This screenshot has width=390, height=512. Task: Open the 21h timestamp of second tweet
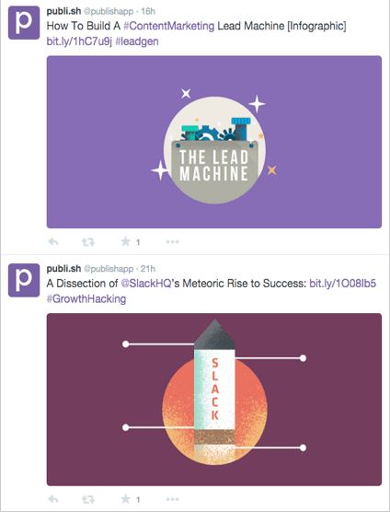click(x=148, y=269)
